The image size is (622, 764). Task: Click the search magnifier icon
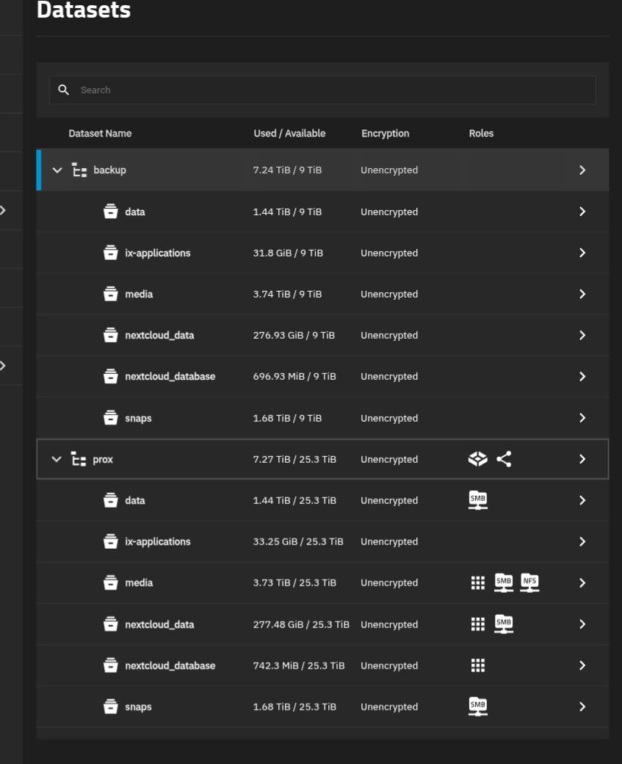(64, 90)
